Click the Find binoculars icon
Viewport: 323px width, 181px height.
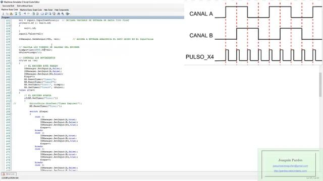click(59, 14)
